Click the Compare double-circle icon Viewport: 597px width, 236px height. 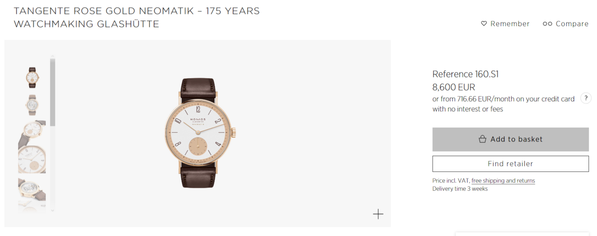click(x=547, y=24)
